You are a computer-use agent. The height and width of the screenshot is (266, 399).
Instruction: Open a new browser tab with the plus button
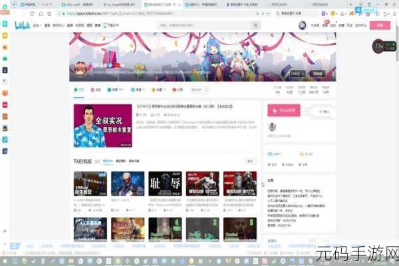[350, 5]
